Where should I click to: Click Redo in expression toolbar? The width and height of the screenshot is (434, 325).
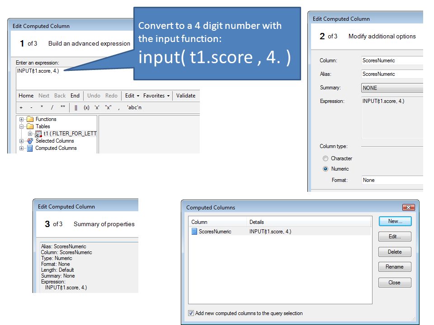(111, 96)
